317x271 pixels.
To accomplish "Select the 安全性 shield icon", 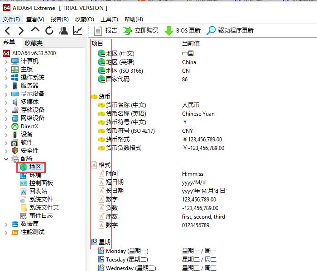I will point(15,150).
